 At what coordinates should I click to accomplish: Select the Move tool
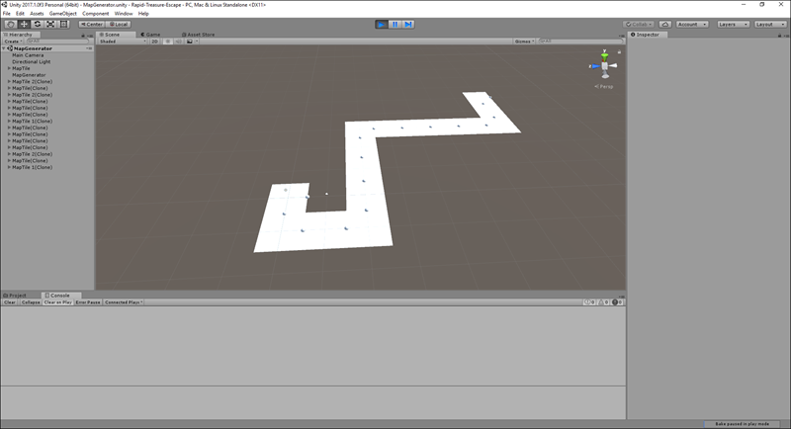(24, 24)
